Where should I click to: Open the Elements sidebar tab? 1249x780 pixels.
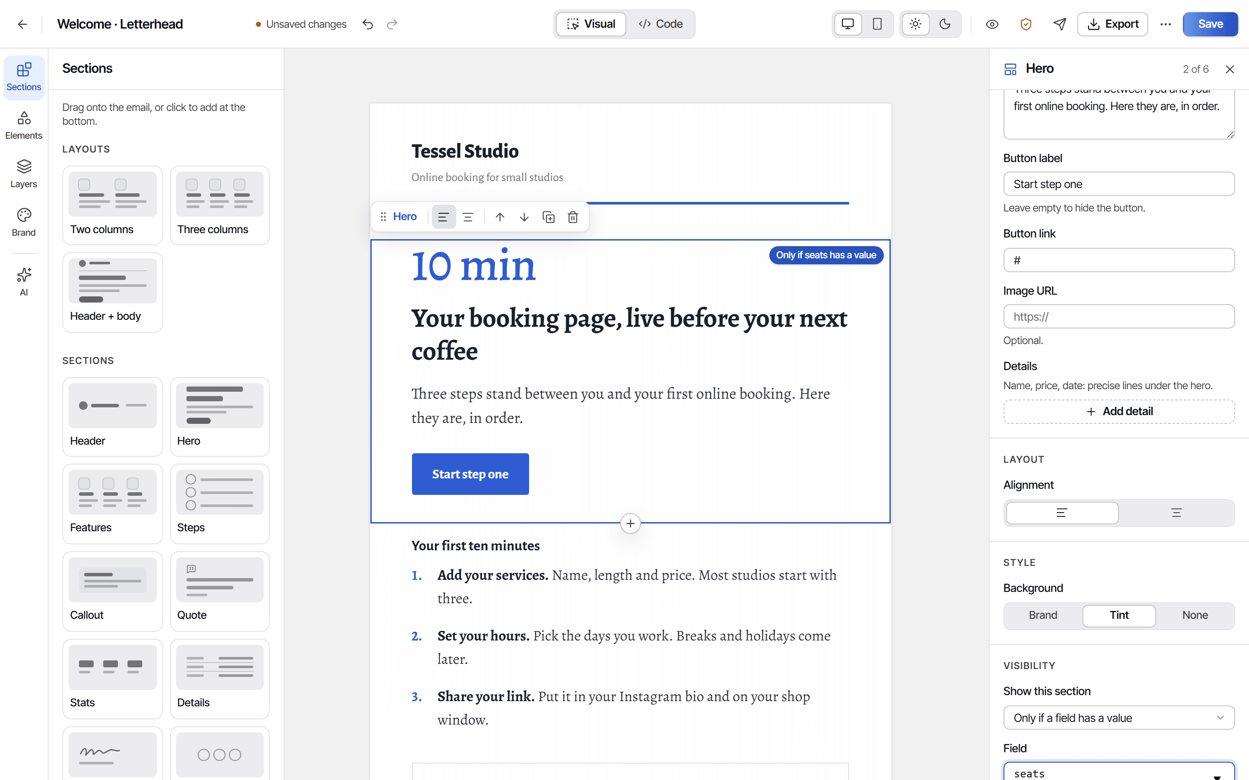tap(24, 125)
